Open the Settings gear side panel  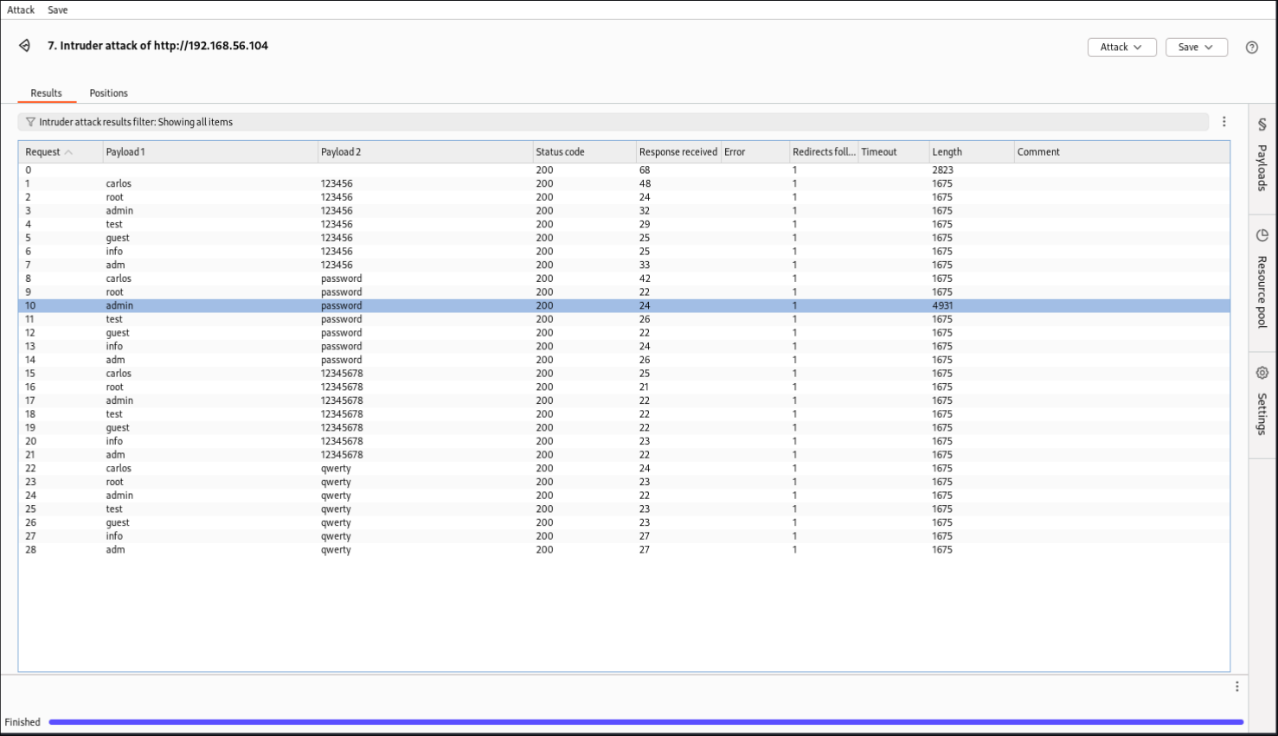click(1262, 401)
